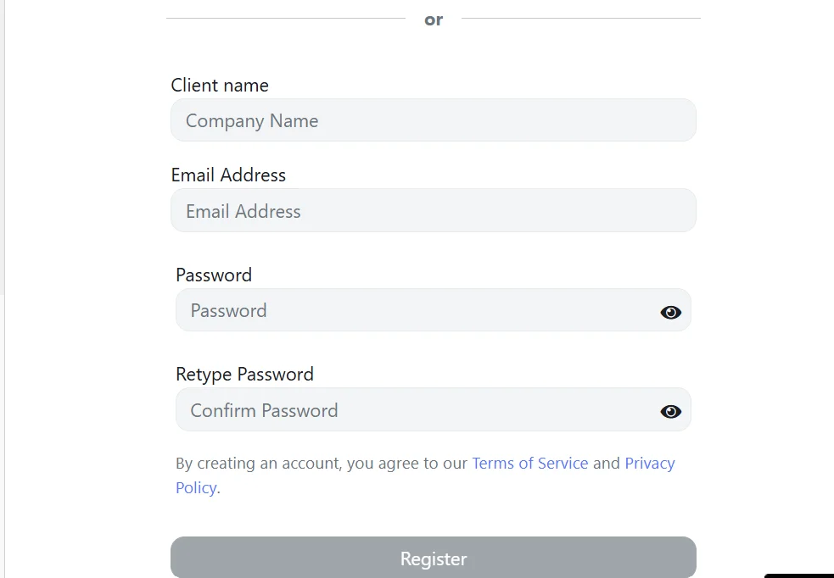Click the Retype Password label
This screenshot has width=834, height=578.
(x=244, y=374)
